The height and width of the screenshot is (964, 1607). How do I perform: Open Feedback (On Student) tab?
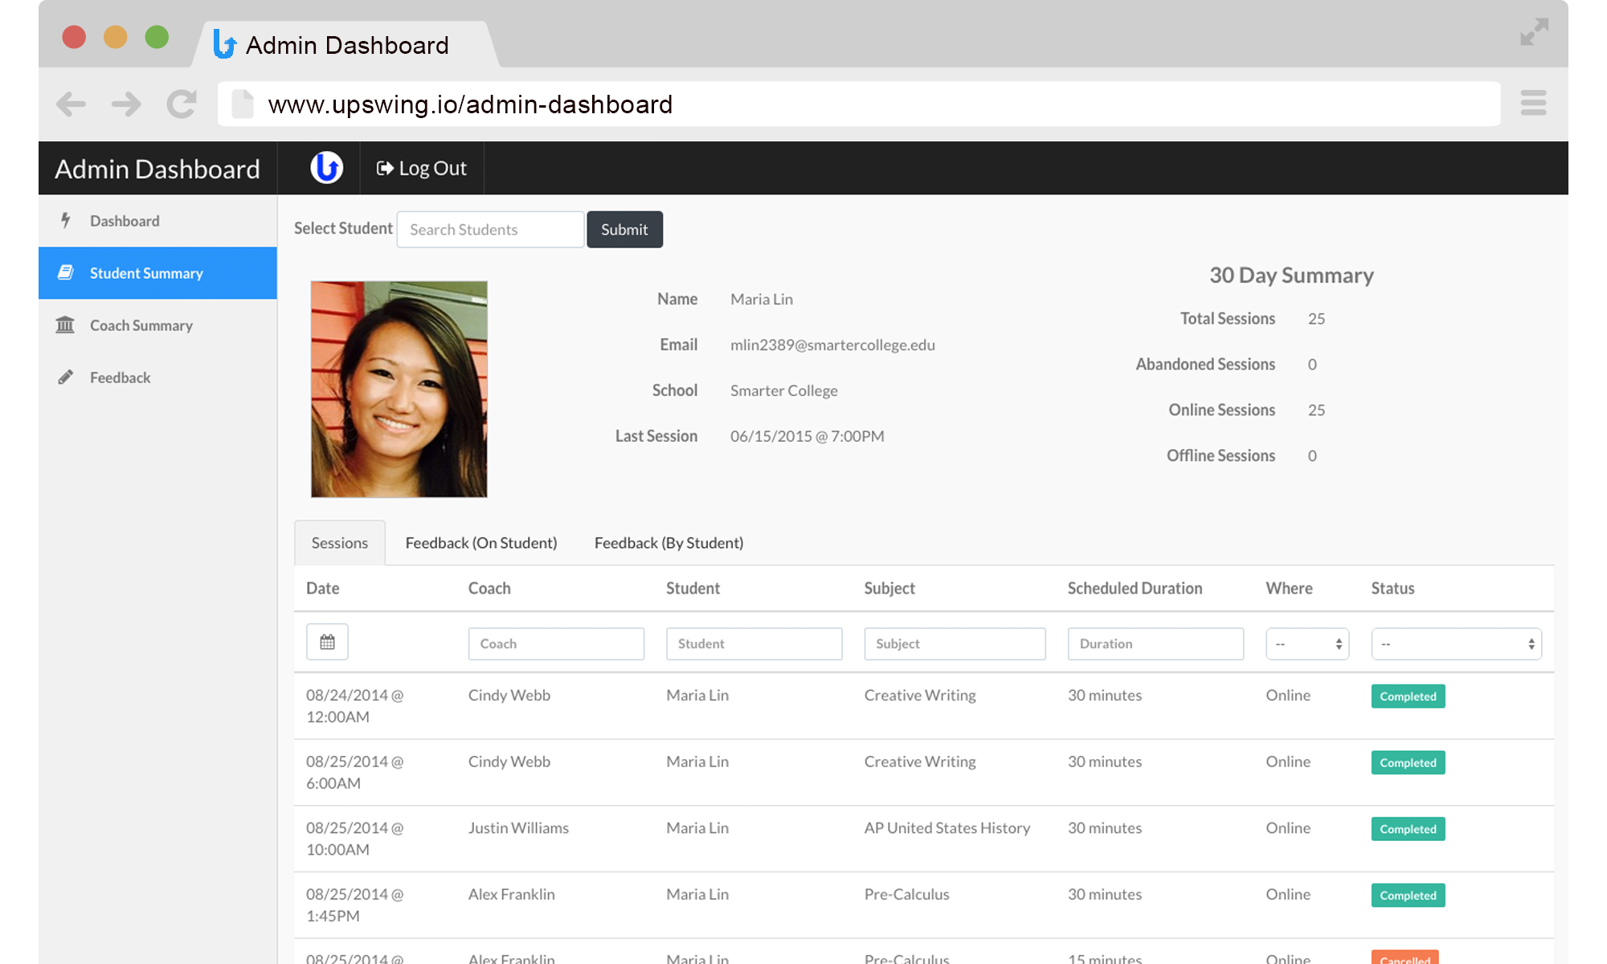coord(480,543)
